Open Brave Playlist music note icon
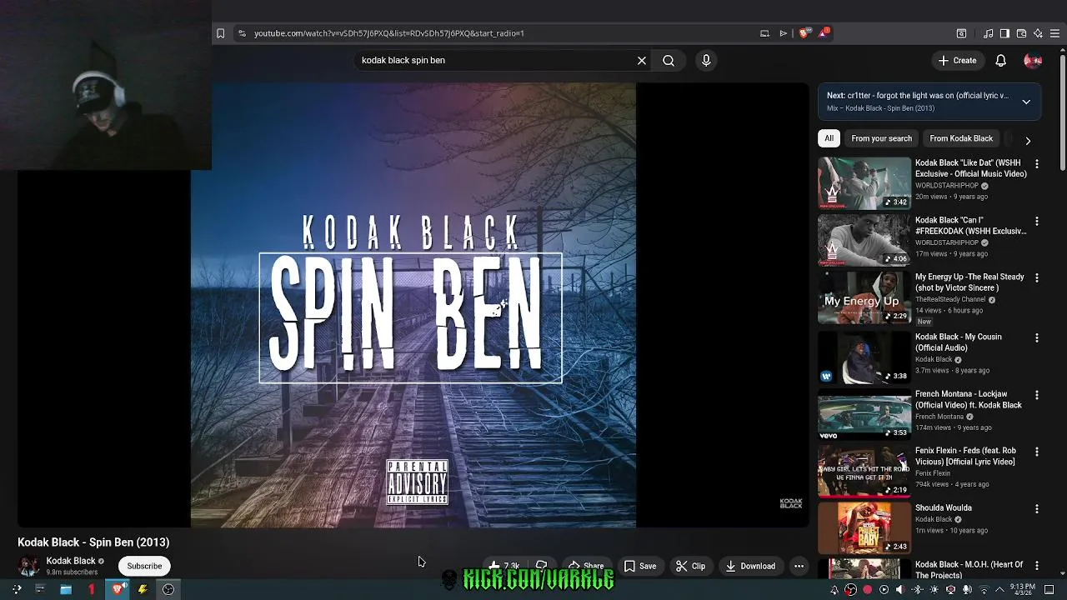The image size is (1067, 600). point(989,33)
